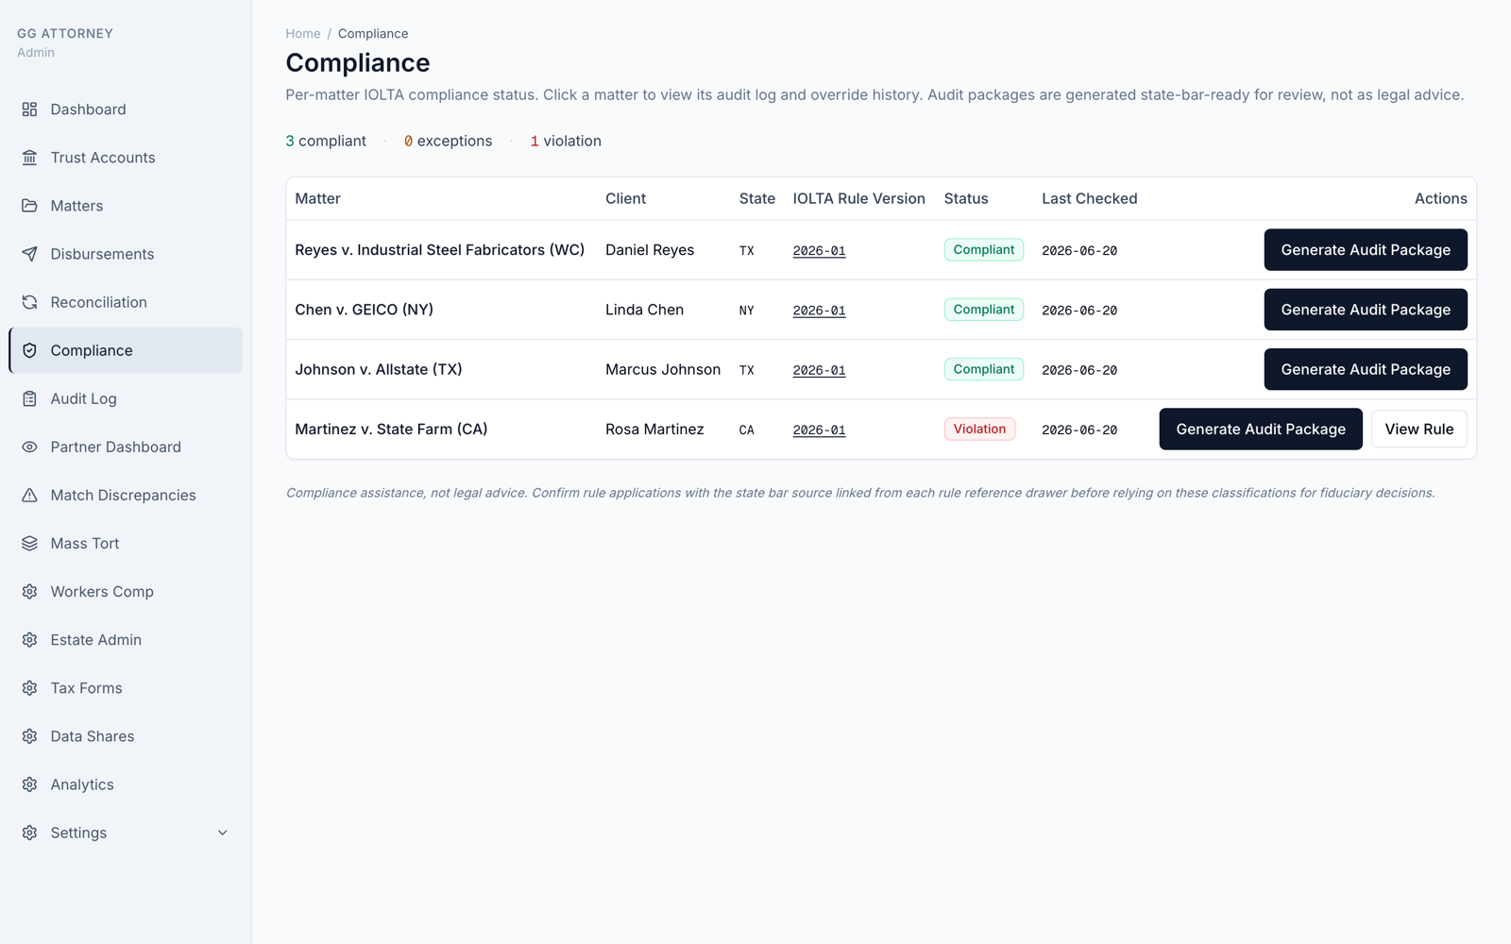Click the Settings gear icon
Screen dimensions: 1511x944
tap(29, 832)
